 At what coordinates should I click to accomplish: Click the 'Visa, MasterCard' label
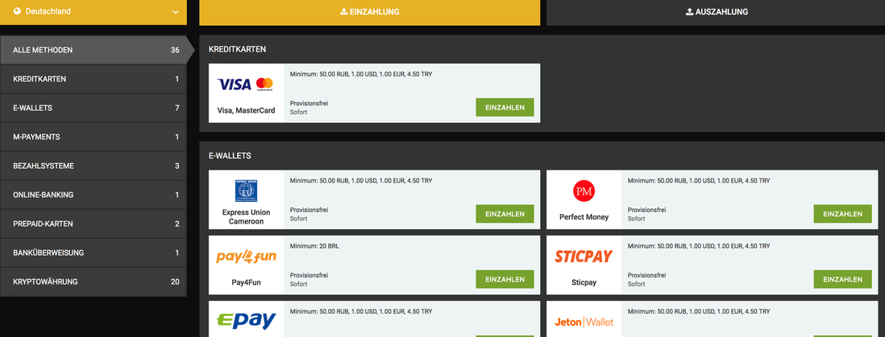pyautogui.click(x=246, y=110)
